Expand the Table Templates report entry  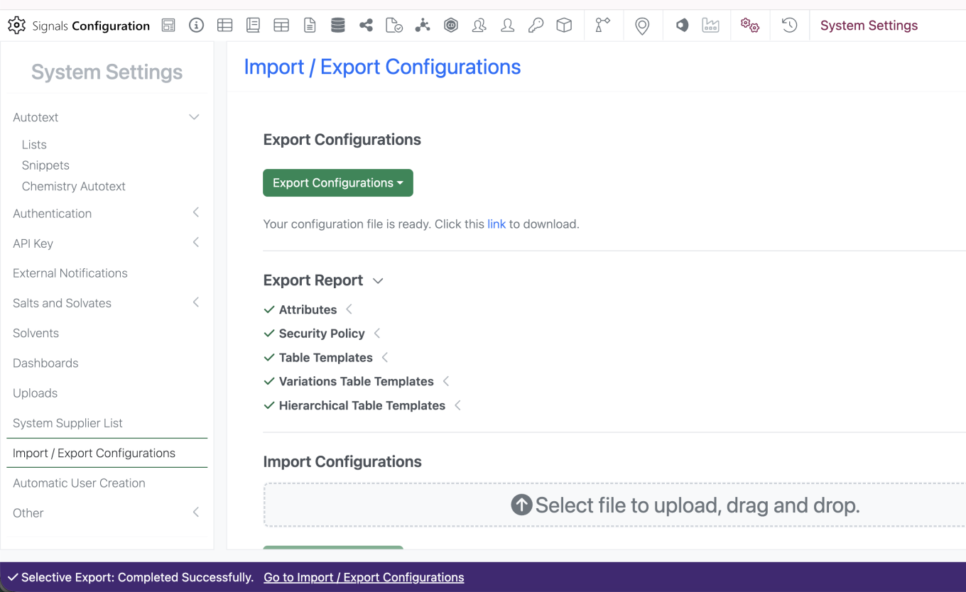(x=385, y=358)
